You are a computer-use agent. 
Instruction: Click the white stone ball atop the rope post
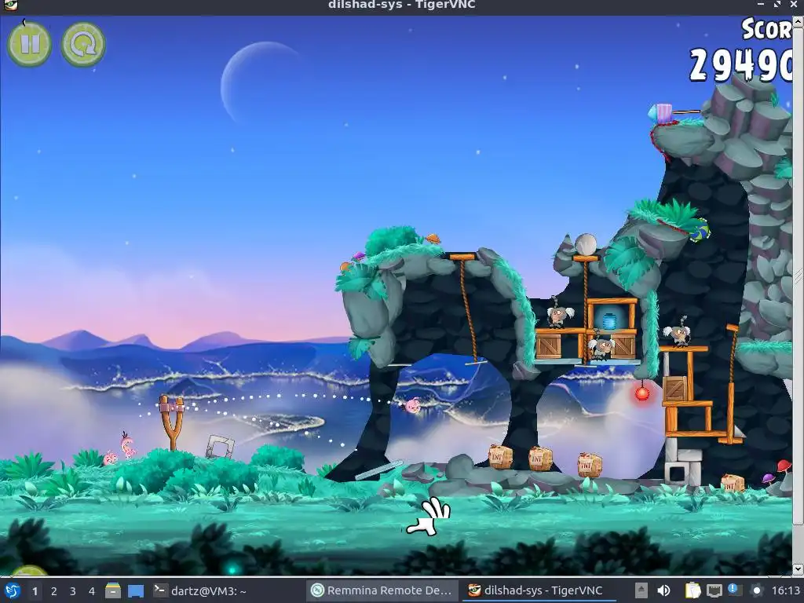585,244
